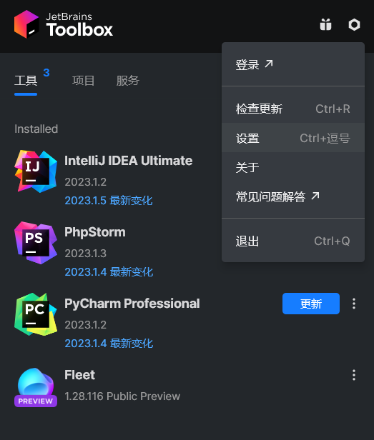Click the PyCharm Professional icon
The height and width of the screenshot is (440, 374).
36,314
